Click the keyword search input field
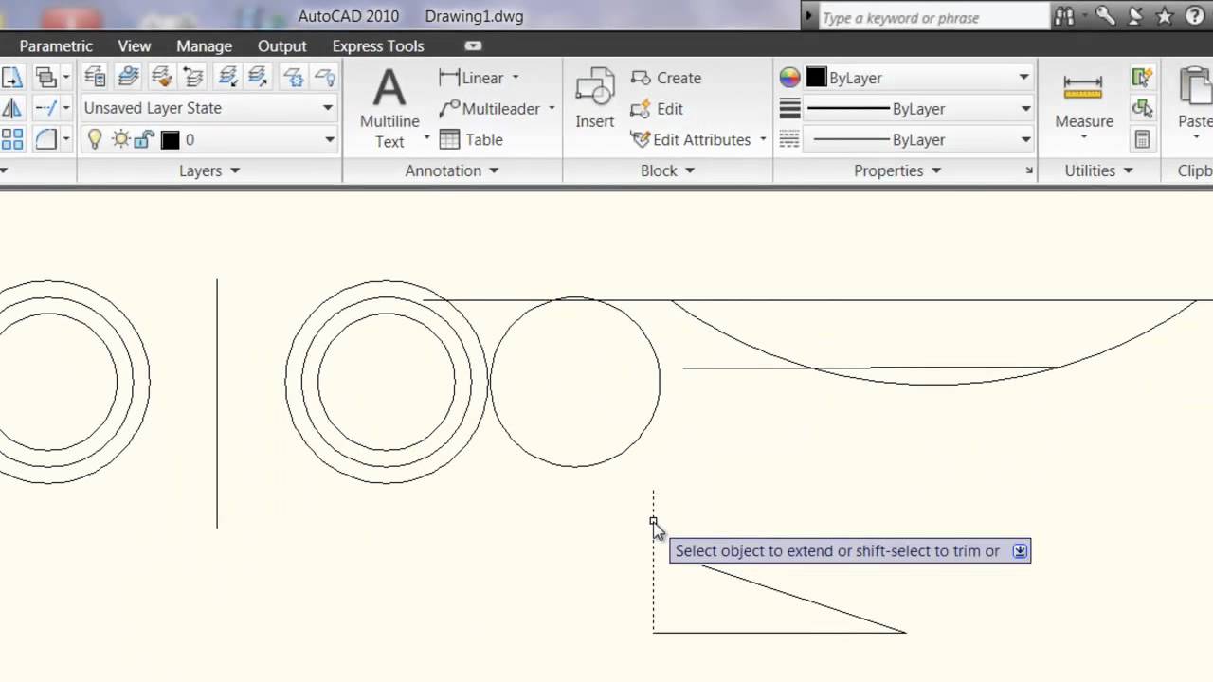Viewport: 1213px width, 682px height. coord(933,17)
